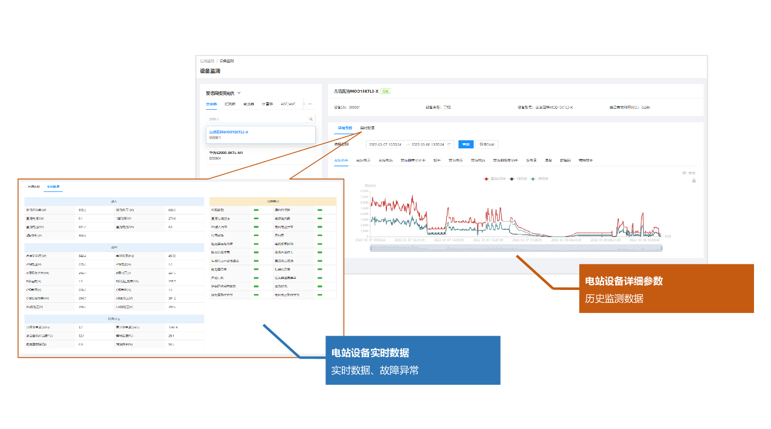Select the 直流电流 metric tab

coord(385,161)
